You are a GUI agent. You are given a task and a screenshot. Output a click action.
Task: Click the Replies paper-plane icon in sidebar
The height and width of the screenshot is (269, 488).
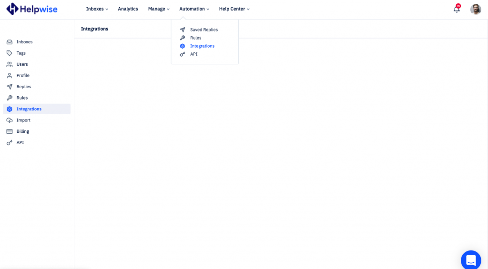[10, 87]
